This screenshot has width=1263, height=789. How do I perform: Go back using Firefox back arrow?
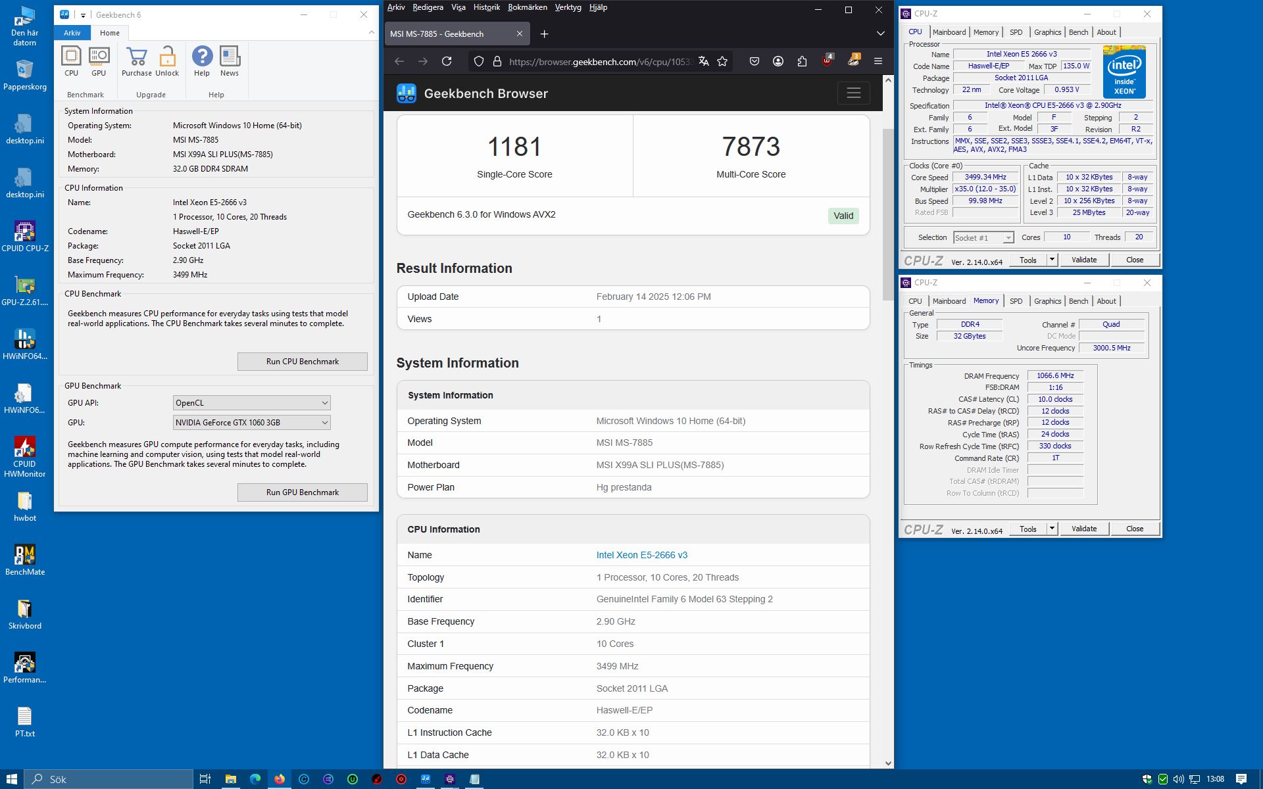point(399,61)
